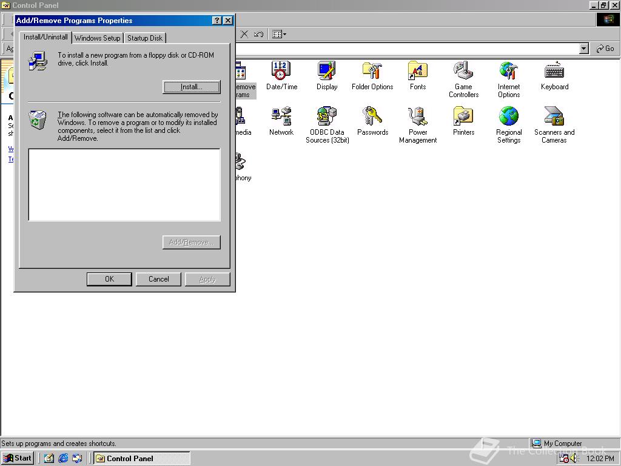Screen dimensions: 621x466
Task: Switch to the Startup Disk tab
Action: pos(144,38)
